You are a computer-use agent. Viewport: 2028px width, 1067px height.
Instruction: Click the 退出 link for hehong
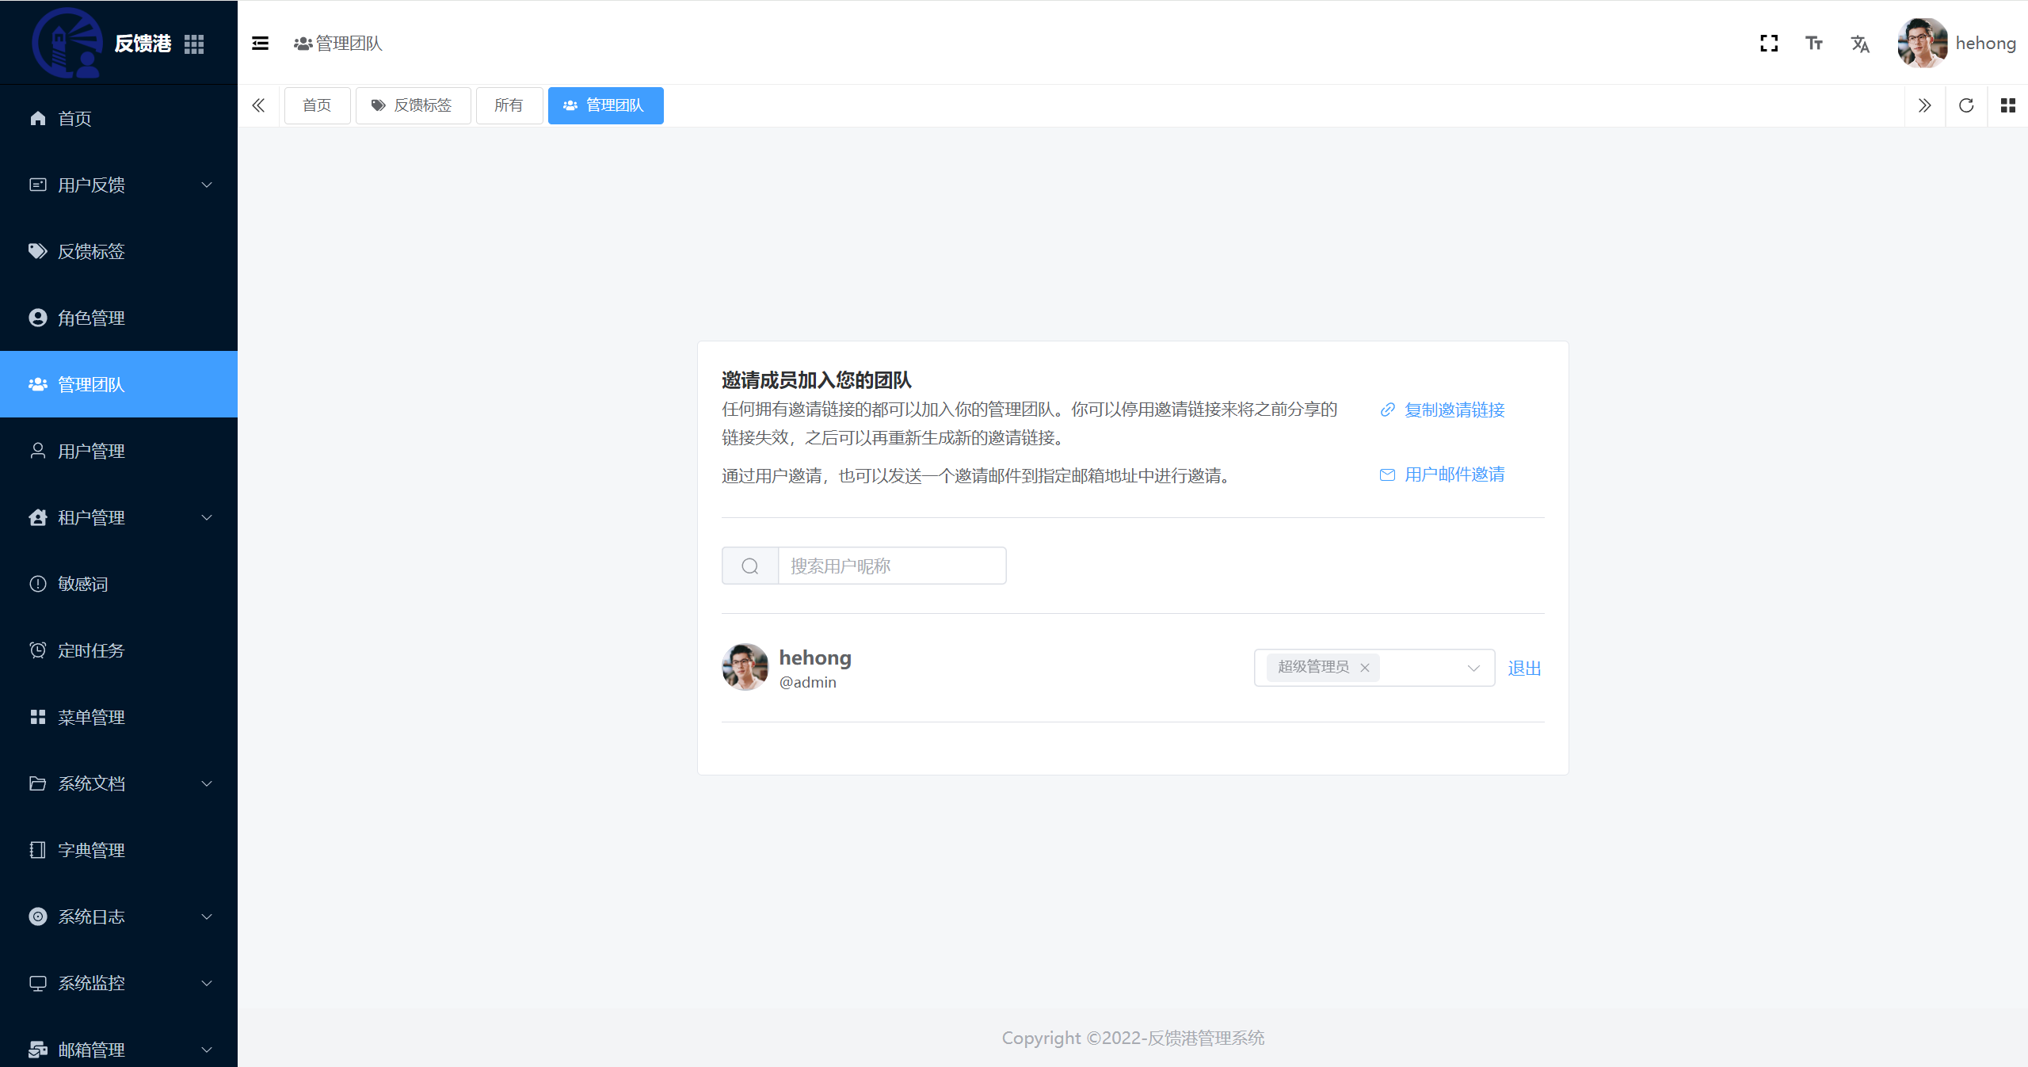[1524, 668]
